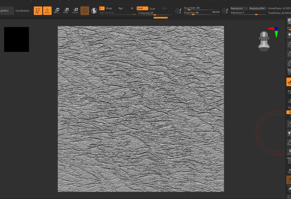The height and width of the screenshot is (199, 291).
Task: Switch to Rotate mode
Action: click(75, 11)
